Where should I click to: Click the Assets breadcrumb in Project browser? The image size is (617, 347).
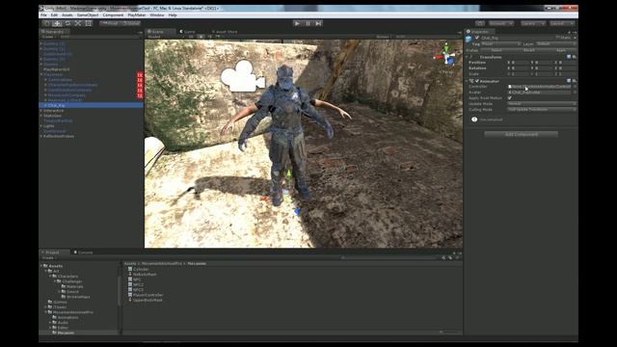point(130,263)
